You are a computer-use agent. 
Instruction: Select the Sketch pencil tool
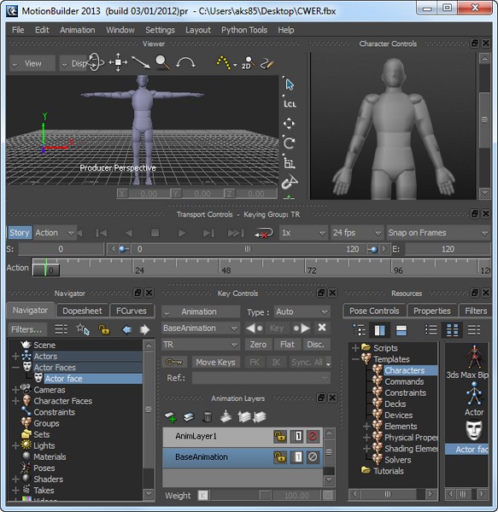point(267,63)
